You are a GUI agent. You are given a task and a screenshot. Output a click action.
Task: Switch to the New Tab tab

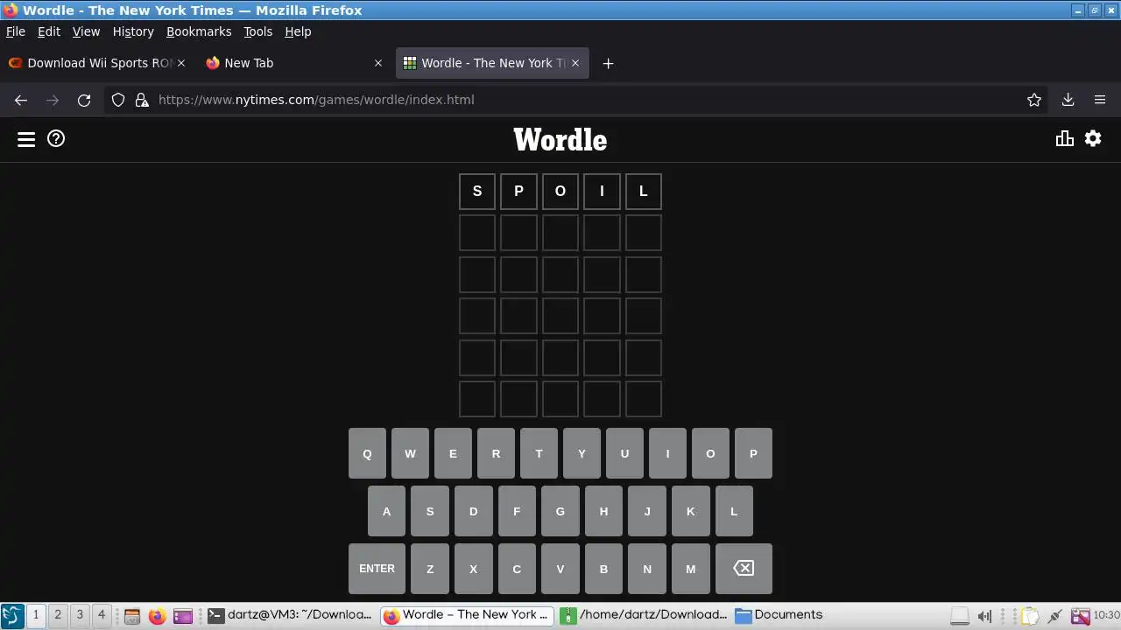coord(294,63)
